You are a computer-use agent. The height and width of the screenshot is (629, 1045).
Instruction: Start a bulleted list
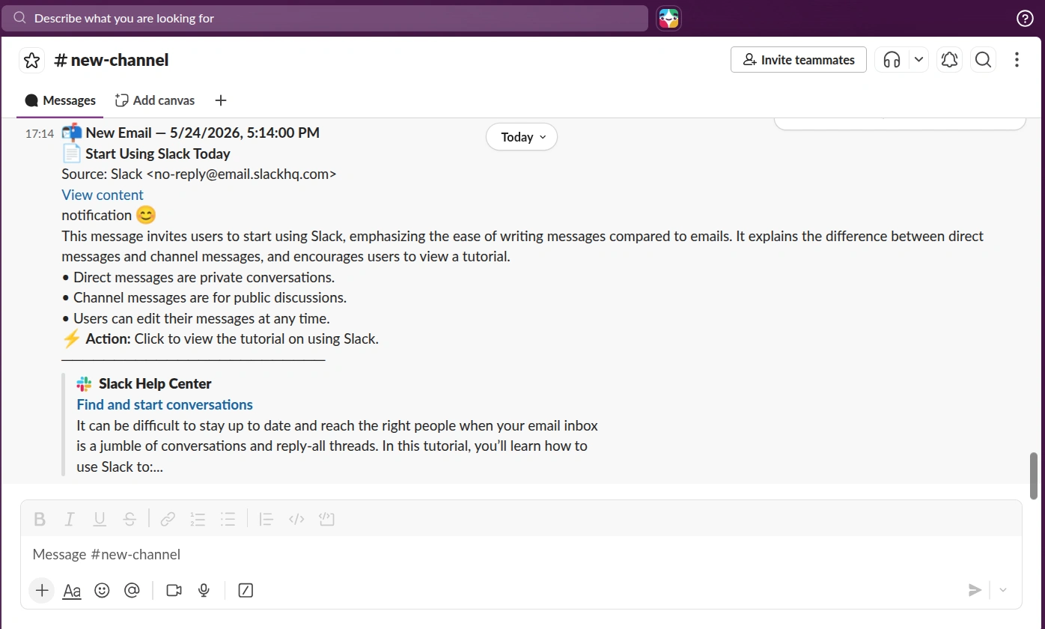pos(228,518)
